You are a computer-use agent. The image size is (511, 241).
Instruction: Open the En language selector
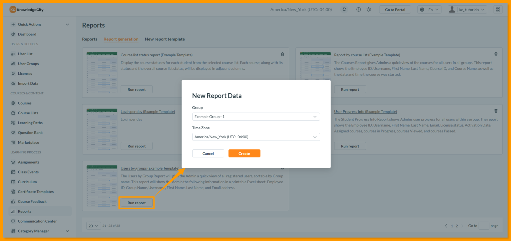tap(429, 10)
